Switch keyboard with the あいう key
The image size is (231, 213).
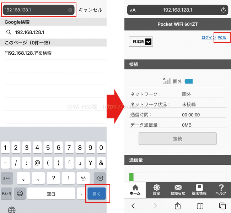coord(6,193)
